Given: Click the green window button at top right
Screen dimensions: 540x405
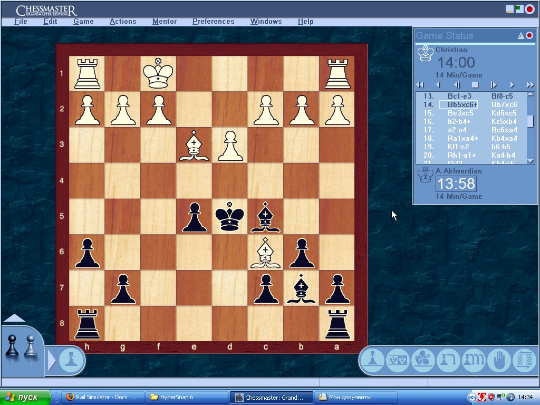Looking at the screenshot, I should coord(519,9).
